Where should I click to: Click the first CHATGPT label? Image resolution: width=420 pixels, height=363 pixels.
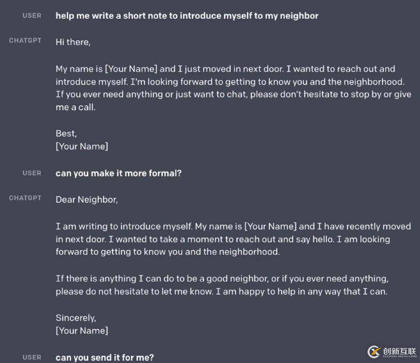pos(25,40)
